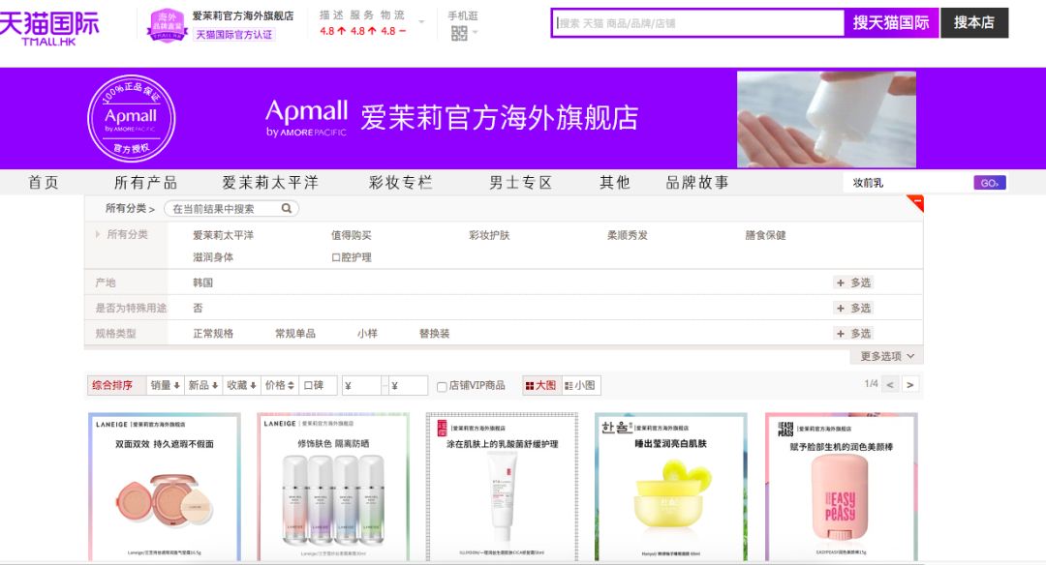Filter by category 彩妆护肤

pos(489,235)
